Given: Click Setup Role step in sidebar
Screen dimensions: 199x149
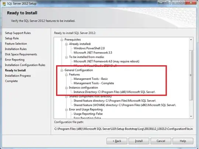Looking at the screenshot, I should point(12,38).
